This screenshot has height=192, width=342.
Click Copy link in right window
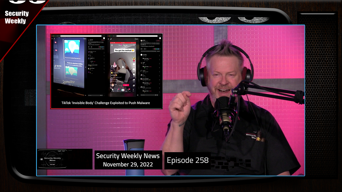(158, 51)
